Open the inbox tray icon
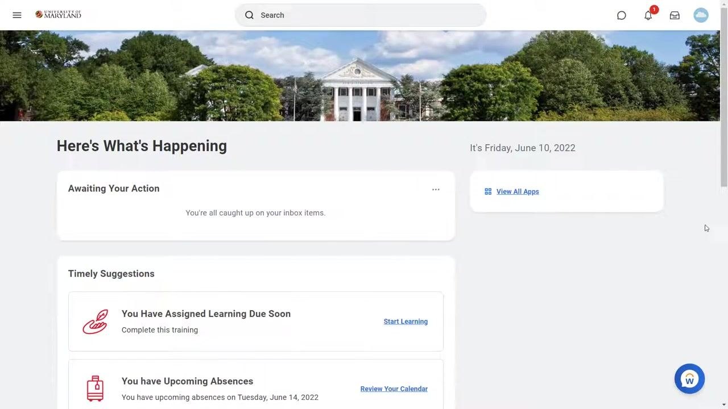The width and height of the screenshot is (728, 409). coord(675,15)
